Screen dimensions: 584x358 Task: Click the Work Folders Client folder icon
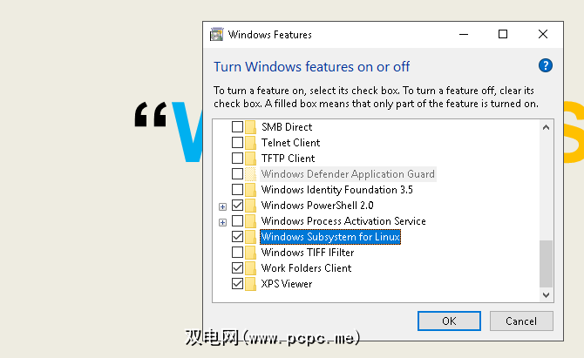[251, 268]
